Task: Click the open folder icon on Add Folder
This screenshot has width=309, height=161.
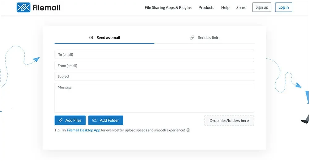Action: coord(95,120)
